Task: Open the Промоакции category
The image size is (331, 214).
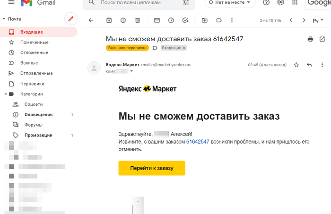Action: 39,136
